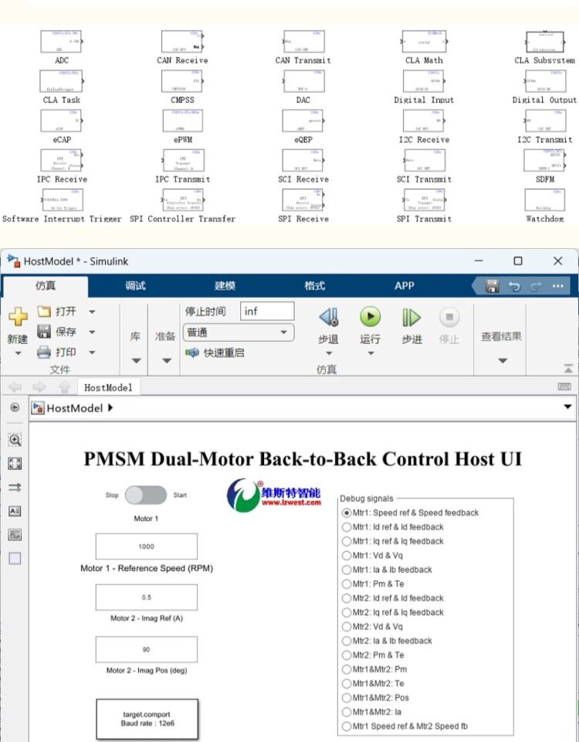This screenshot has height=742, width=579.
Task: Click the 步进 step forward button
Action: pyautogui.click(x=411, y=326)
